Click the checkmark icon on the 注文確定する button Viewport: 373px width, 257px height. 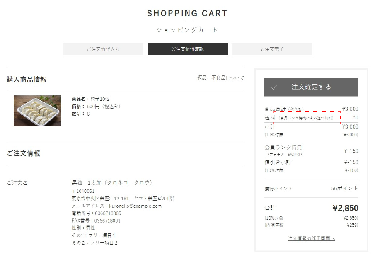[x=274, y=87]
